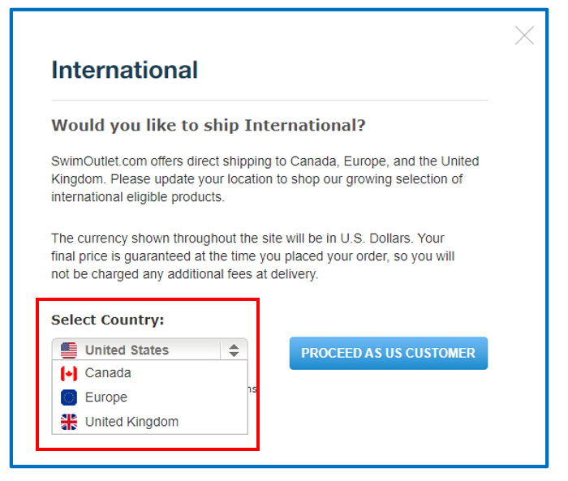
Task: Click the 'Would you like to ship International?' heading
Action: pyautogui.click(x=209, y=126)
